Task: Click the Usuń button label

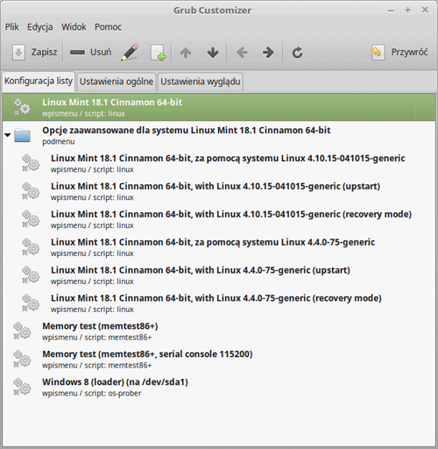Action: [x=101, y=52]
